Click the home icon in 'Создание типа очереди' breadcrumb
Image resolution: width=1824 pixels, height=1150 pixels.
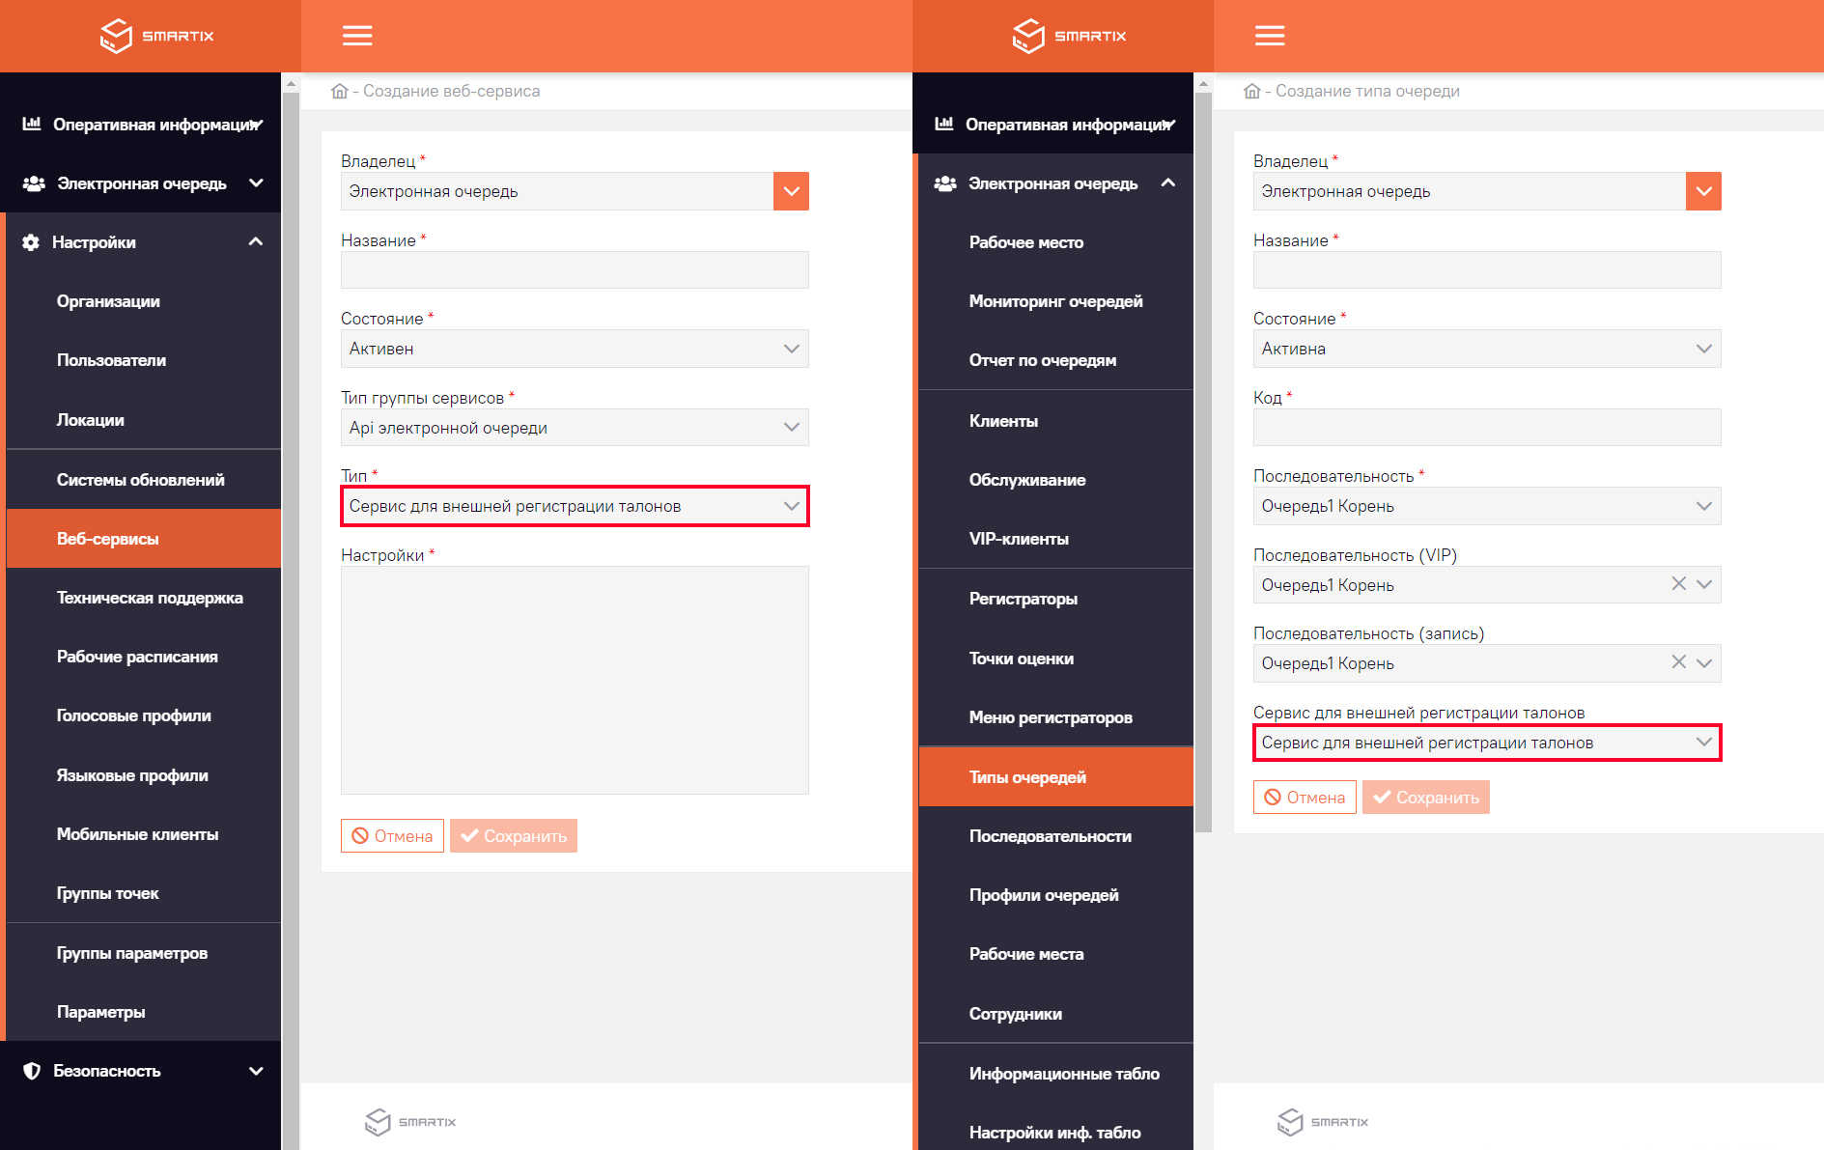click(x=1251, y=91)
